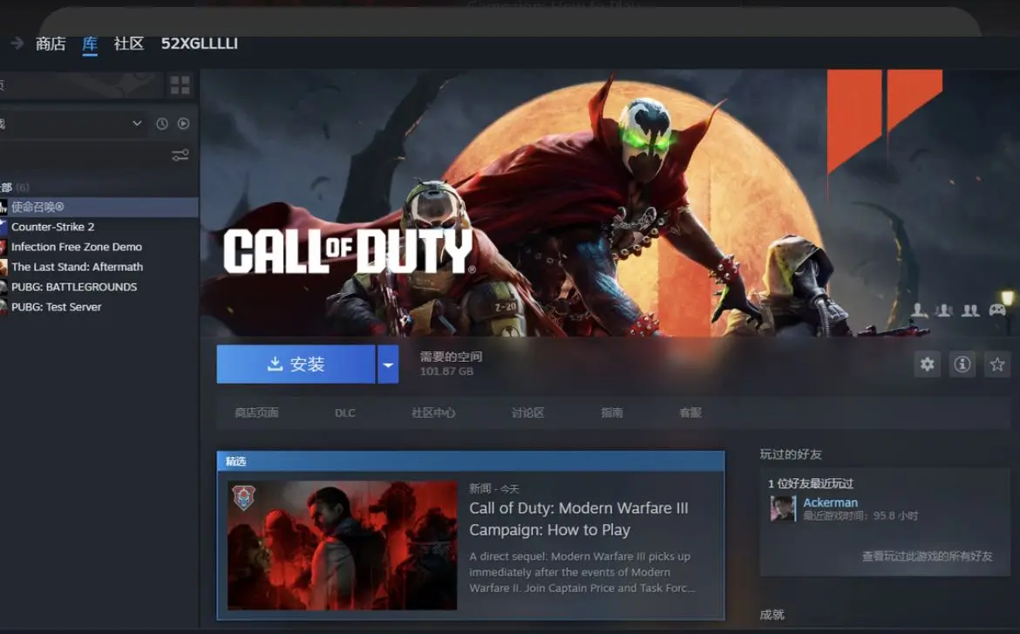Click the PUBG: Test Server icon

3,307
